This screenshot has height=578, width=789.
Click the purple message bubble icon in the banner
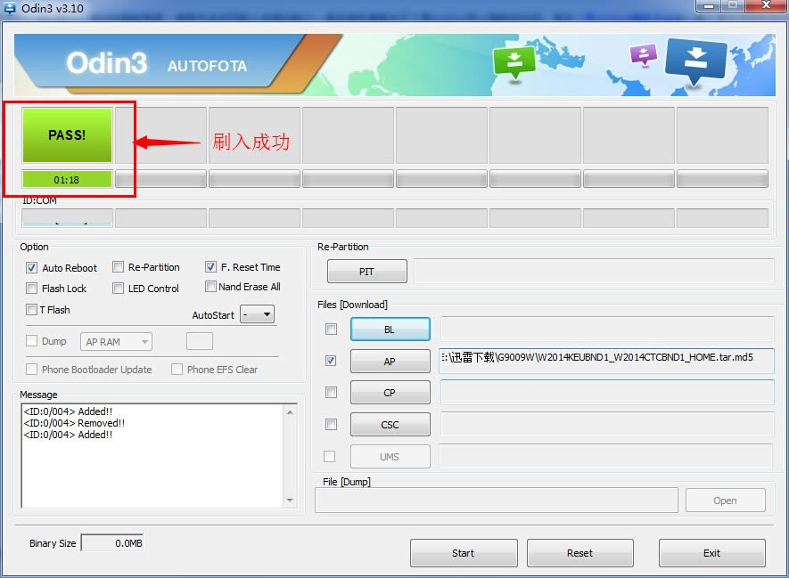click(643, 55)
